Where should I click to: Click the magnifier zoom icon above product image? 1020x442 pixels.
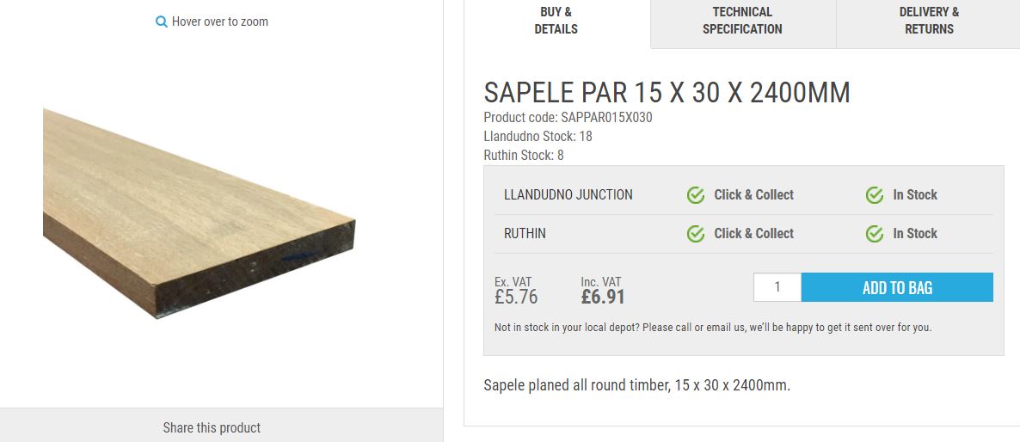point(161,22)
